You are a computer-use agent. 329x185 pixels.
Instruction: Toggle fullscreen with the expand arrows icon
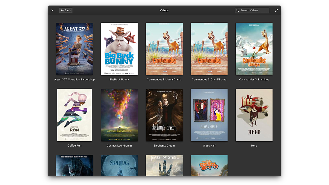tap(276, 10)
